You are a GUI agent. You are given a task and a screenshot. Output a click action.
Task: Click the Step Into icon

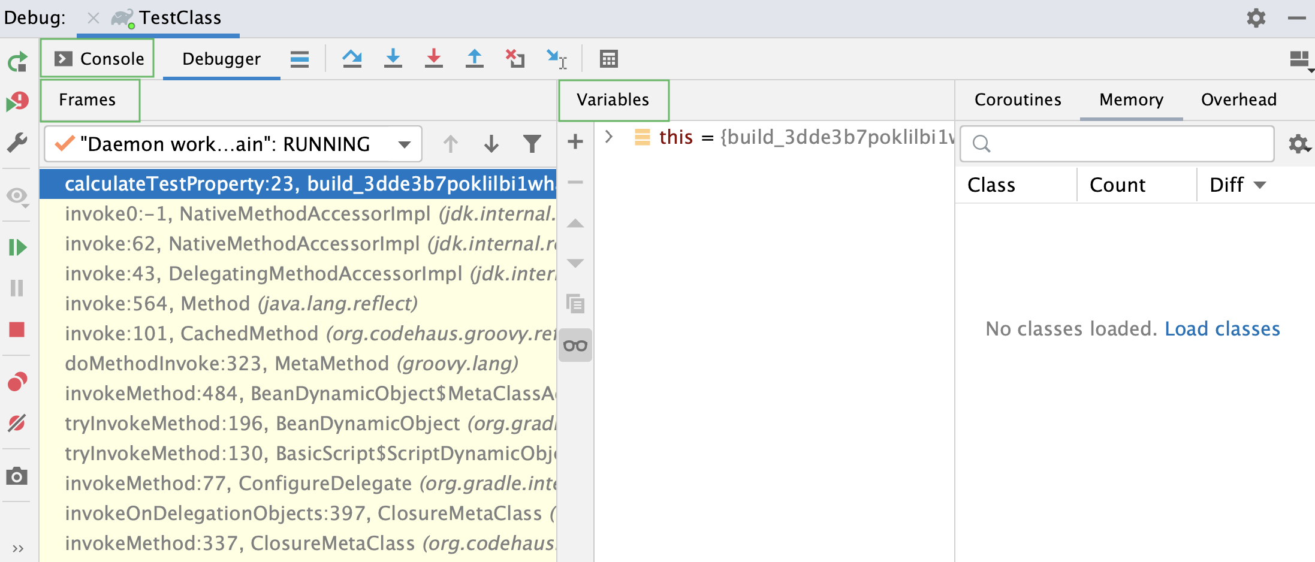393,58
